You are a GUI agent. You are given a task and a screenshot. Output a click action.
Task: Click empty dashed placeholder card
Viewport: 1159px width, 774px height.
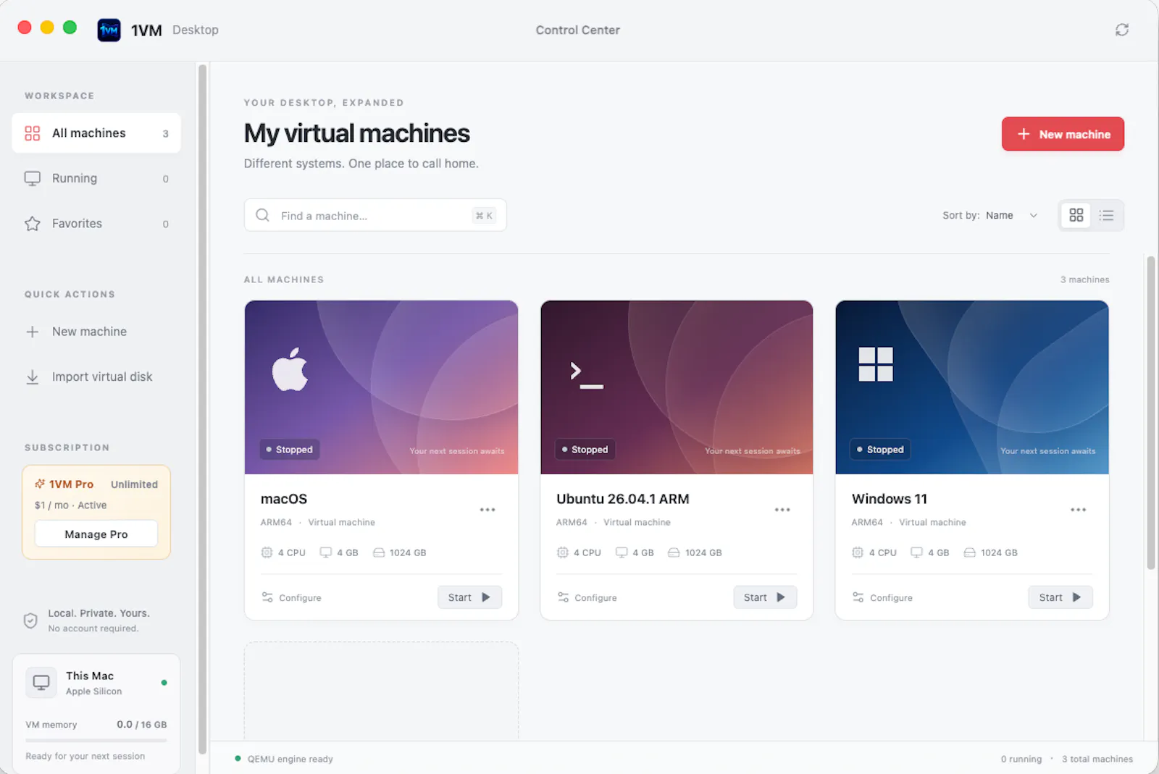click(381, 691)
